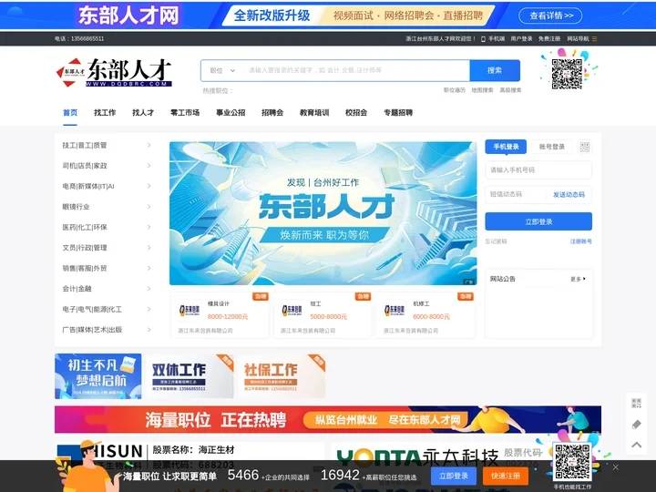
Task: Click 发送动态码 to send the code
Action: coord(569,195)
